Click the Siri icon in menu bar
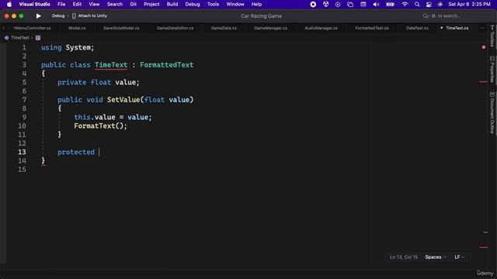 (x=440, y=4)
